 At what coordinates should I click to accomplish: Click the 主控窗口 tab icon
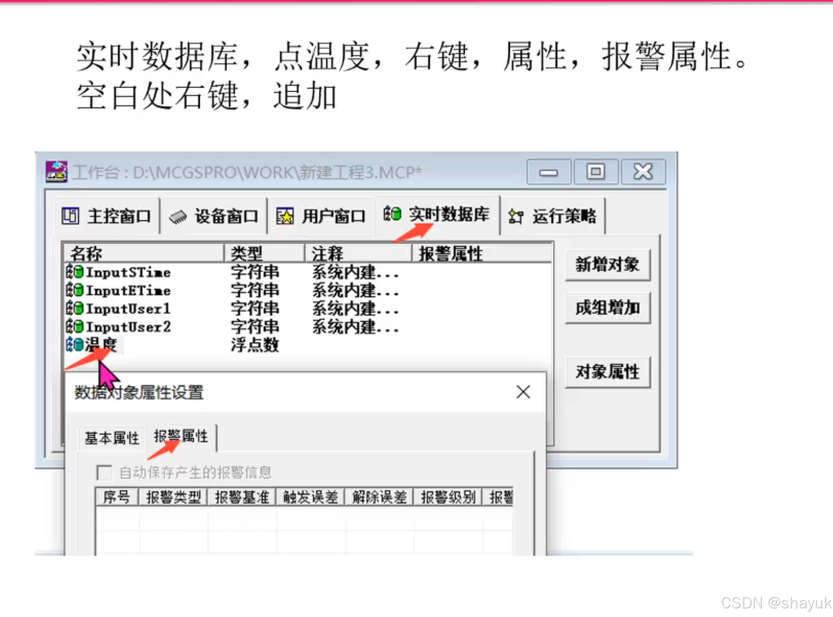click(x=70, y=216)
